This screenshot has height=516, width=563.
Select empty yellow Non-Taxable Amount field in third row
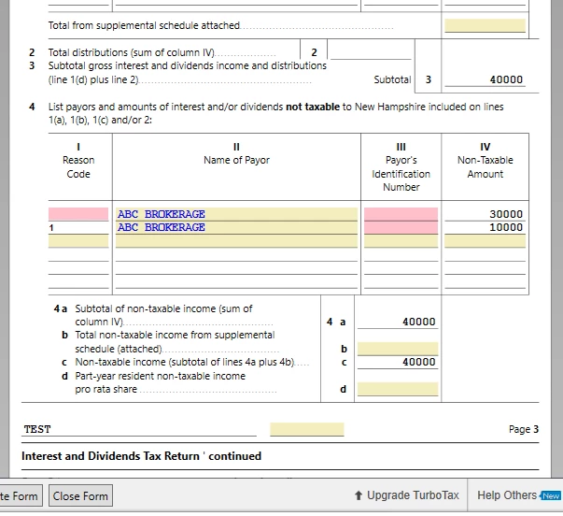point(486,241)
